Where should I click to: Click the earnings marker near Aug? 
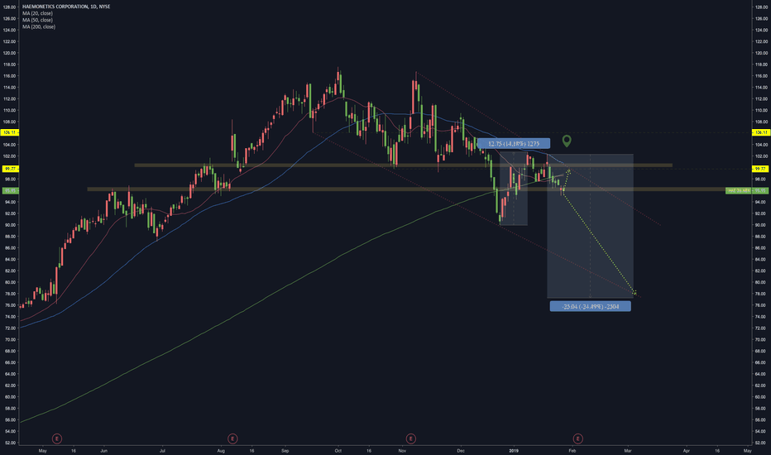(x=232, y=438)
